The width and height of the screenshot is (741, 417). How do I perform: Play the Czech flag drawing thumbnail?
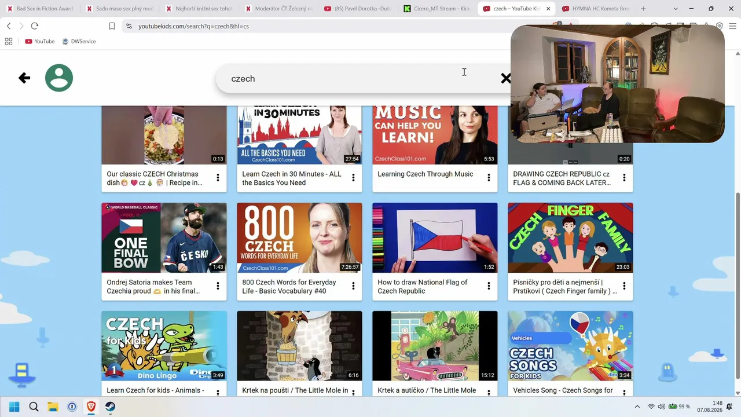click(x=435, y=237)
